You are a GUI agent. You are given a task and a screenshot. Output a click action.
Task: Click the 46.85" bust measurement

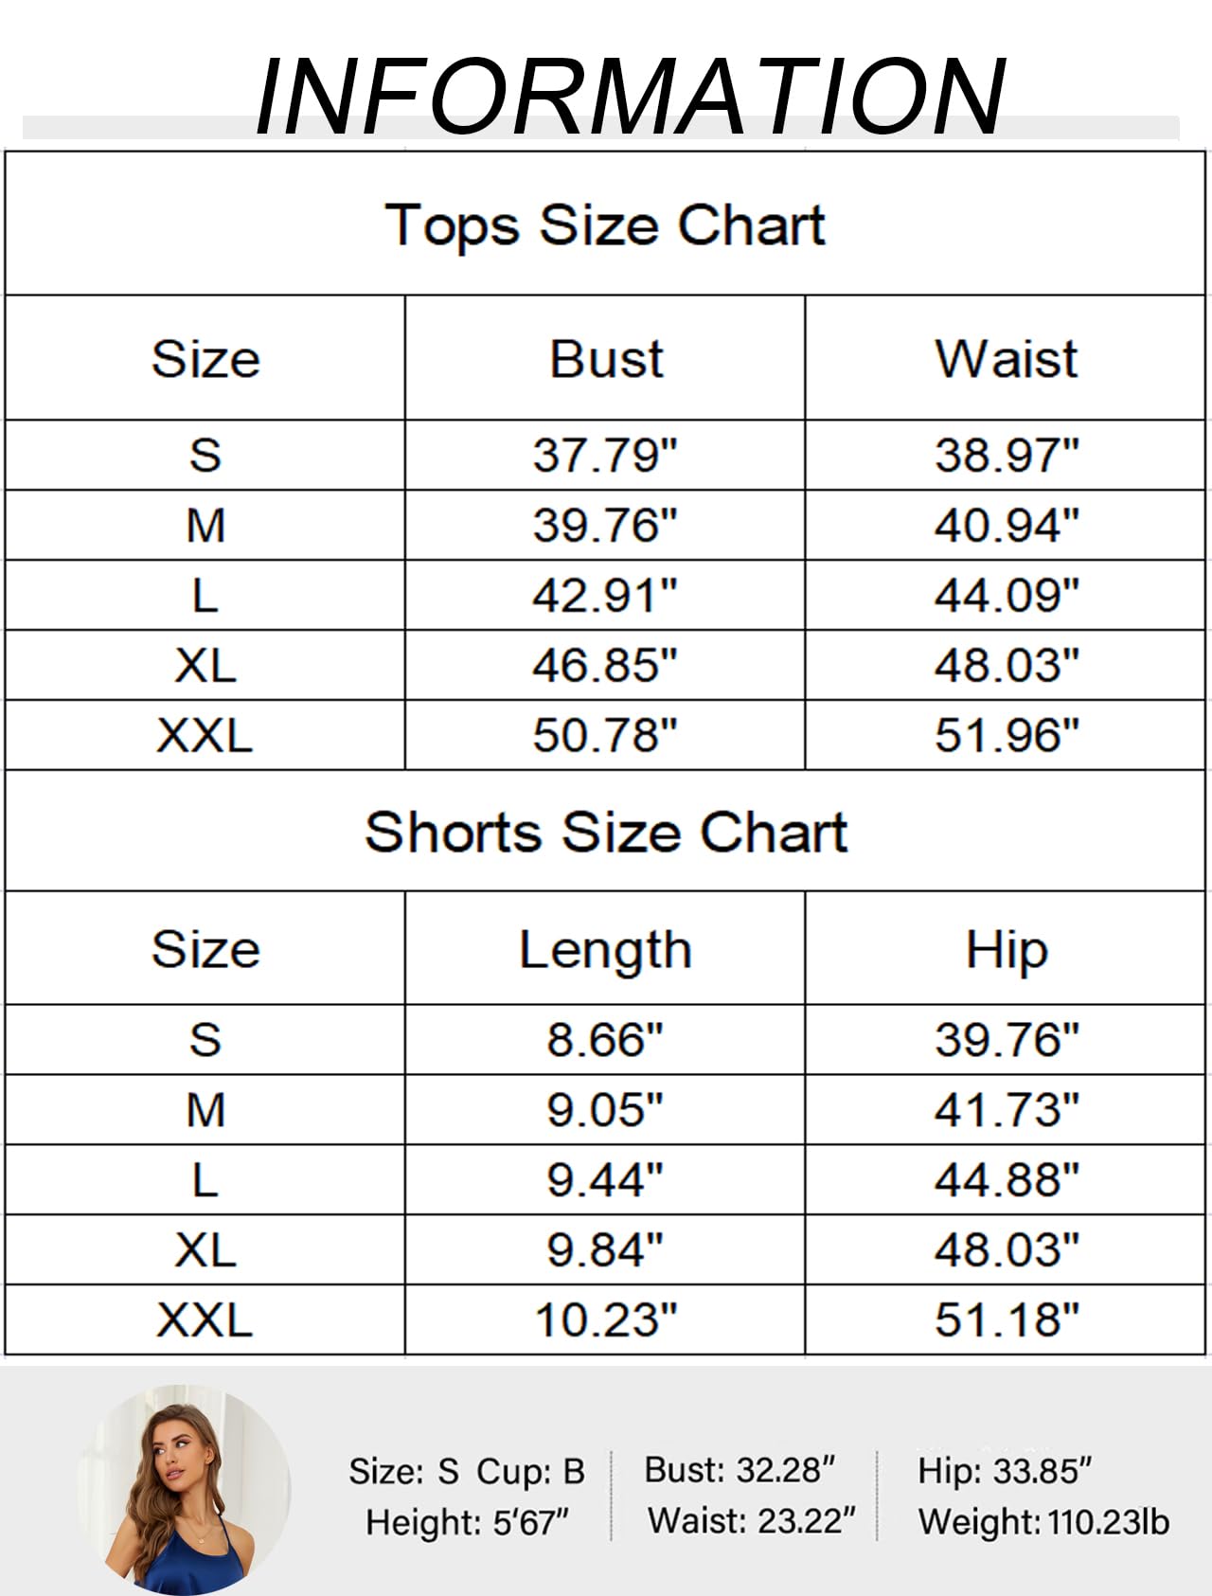(605, 665)
